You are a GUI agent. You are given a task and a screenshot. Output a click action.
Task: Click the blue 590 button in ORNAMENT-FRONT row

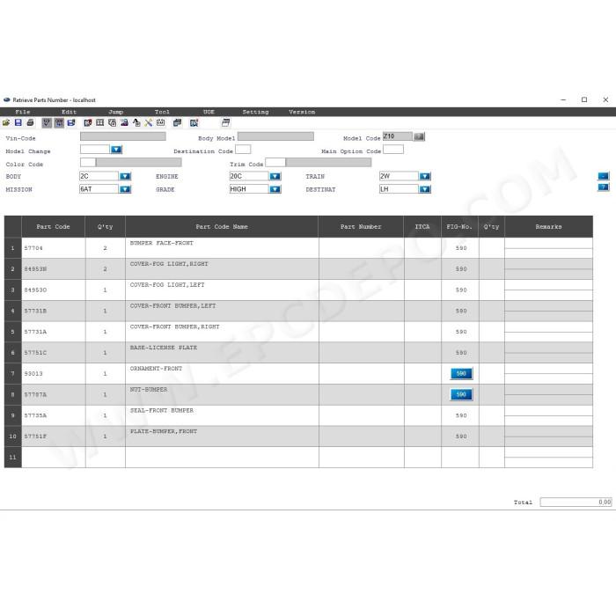(461, 374)
